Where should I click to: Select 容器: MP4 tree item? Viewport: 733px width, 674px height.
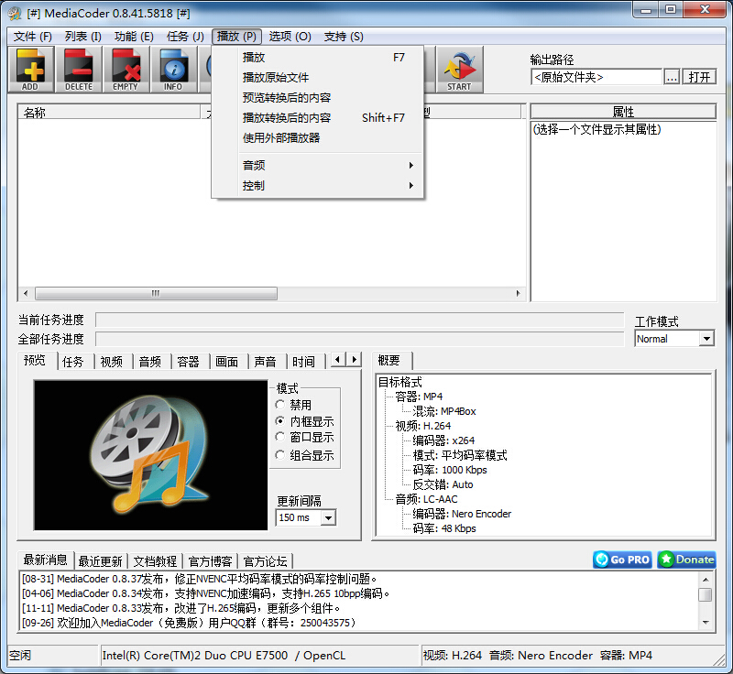tap(419, 397)
